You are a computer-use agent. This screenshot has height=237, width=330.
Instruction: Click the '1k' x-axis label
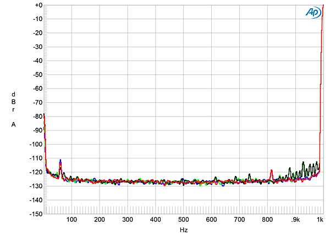pos(320,219)
